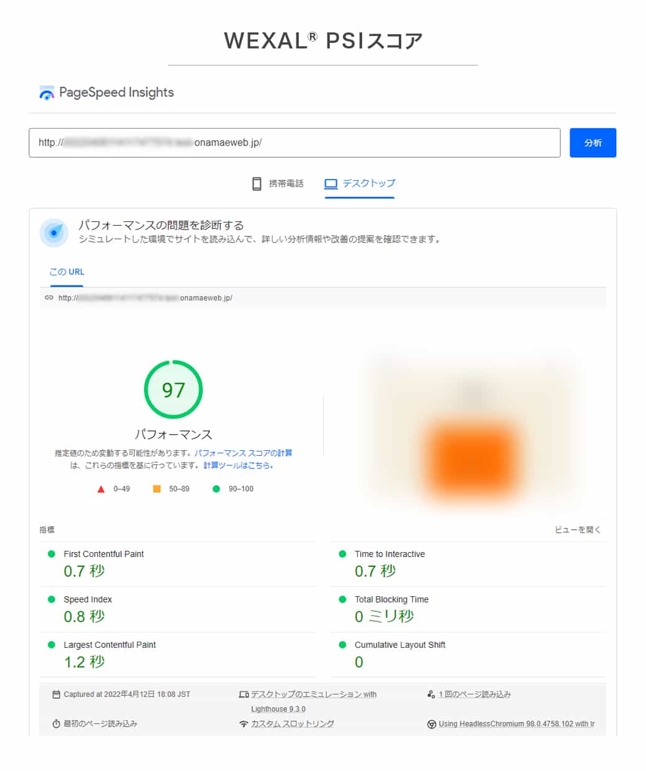Click the First Contentful Paint metric label

pyautogui.click(x=104, y=554)
